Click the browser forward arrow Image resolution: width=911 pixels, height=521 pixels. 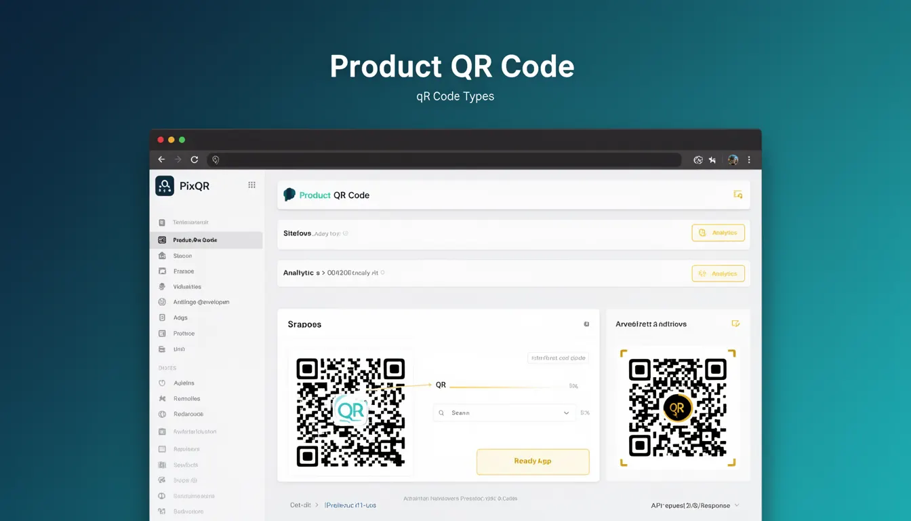178,159
